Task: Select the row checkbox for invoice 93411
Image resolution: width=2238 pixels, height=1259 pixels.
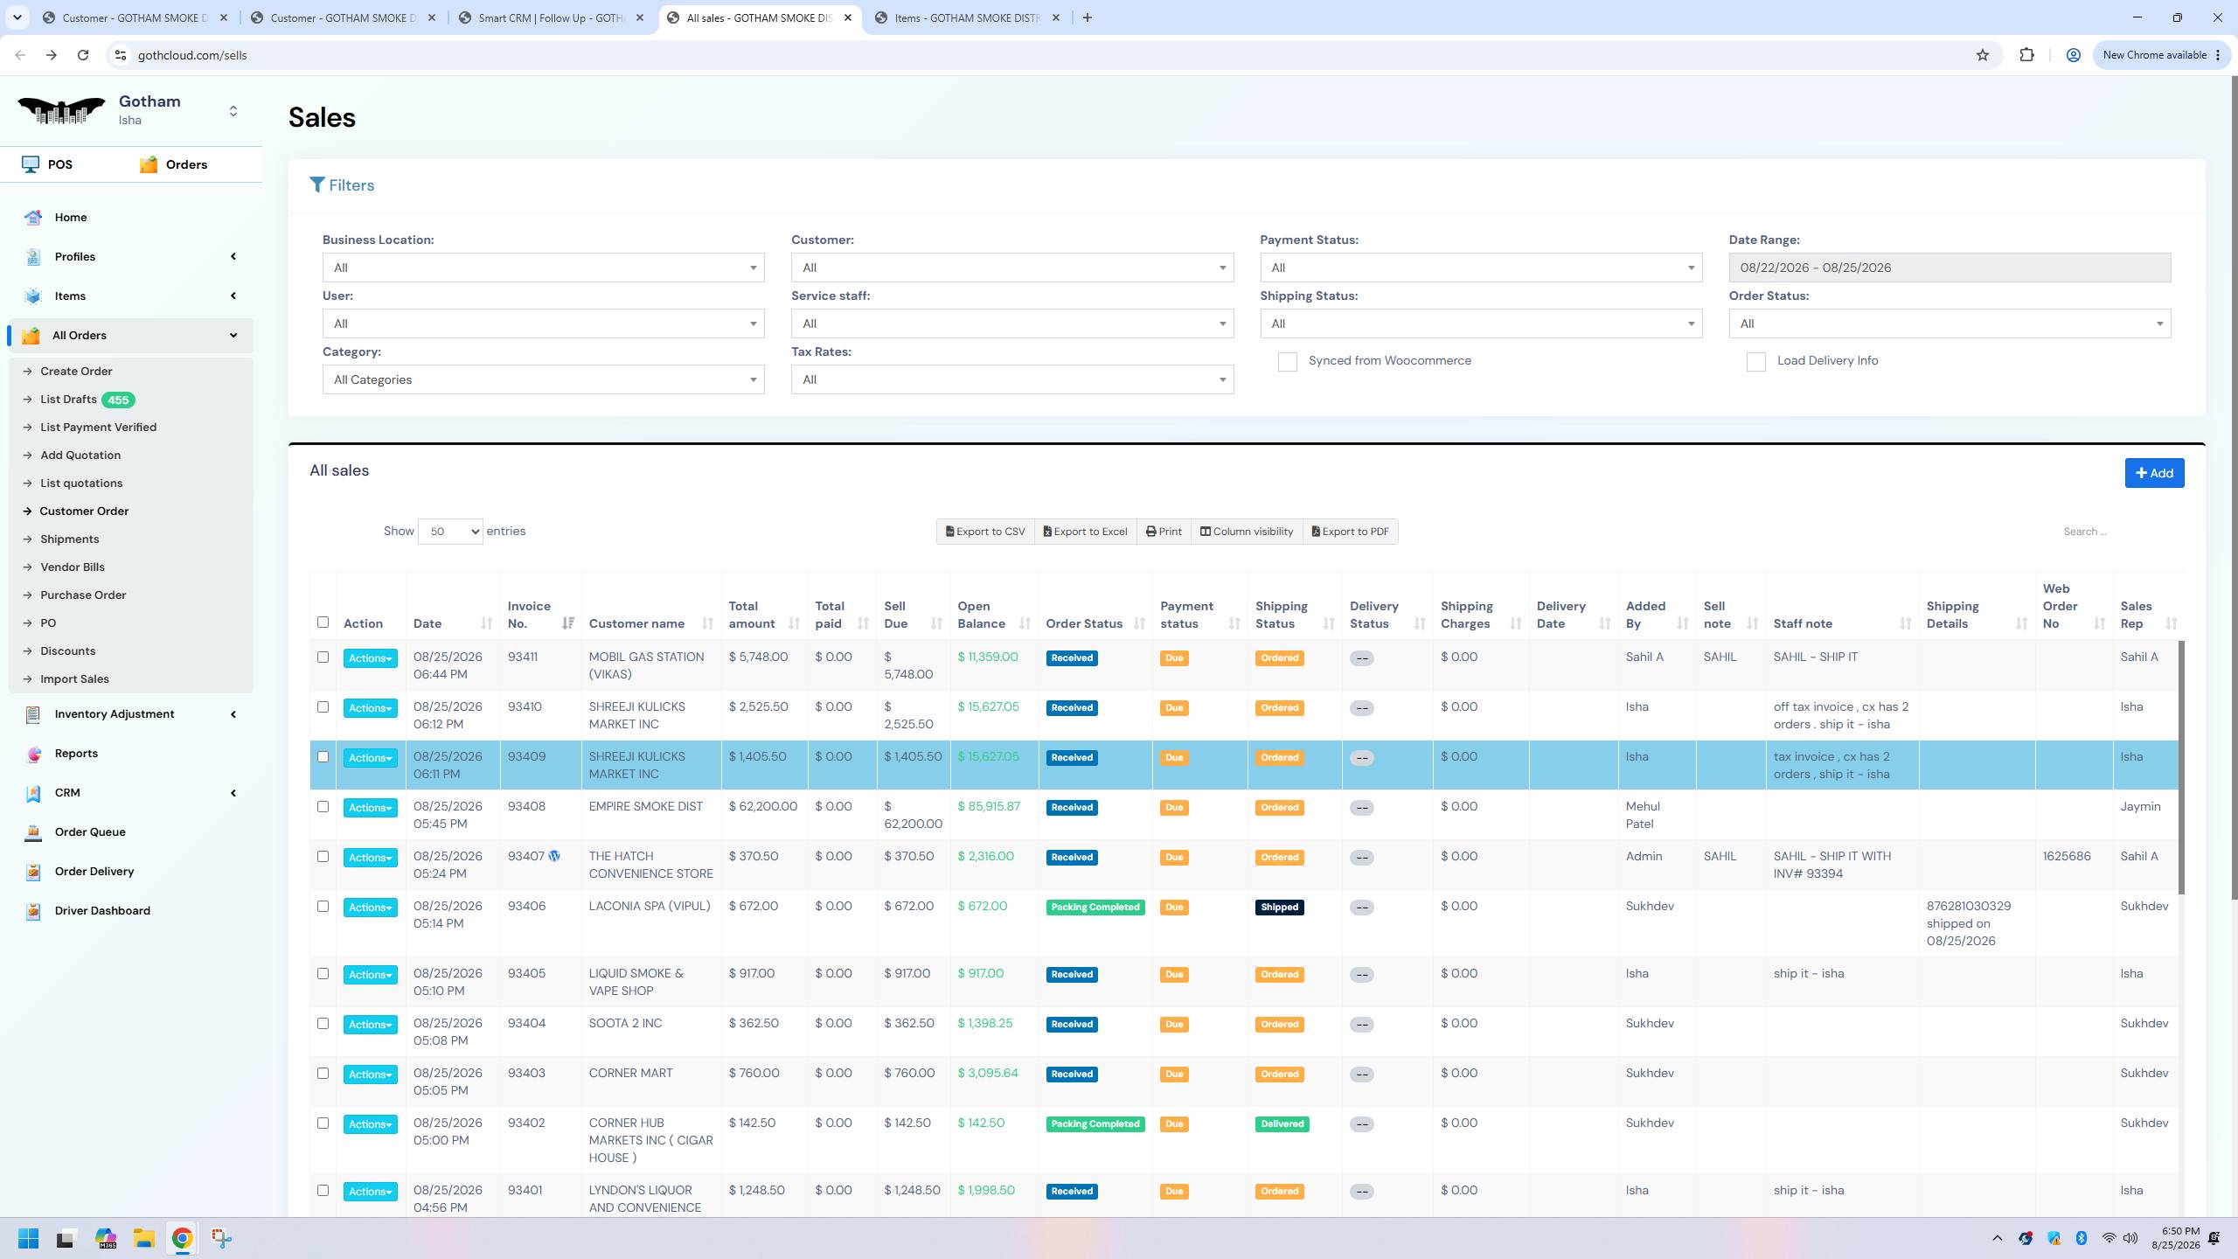Action: tap(323, 657)
